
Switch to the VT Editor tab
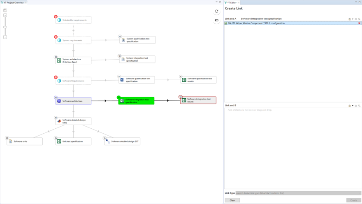click(232, 2)
